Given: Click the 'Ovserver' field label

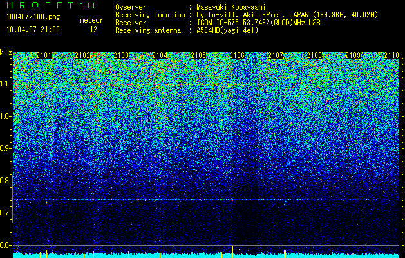Looking at the screenshot, I should [x=131, y=7].
